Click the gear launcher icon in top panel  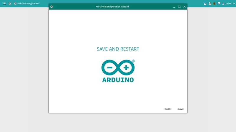coord(10,4)
